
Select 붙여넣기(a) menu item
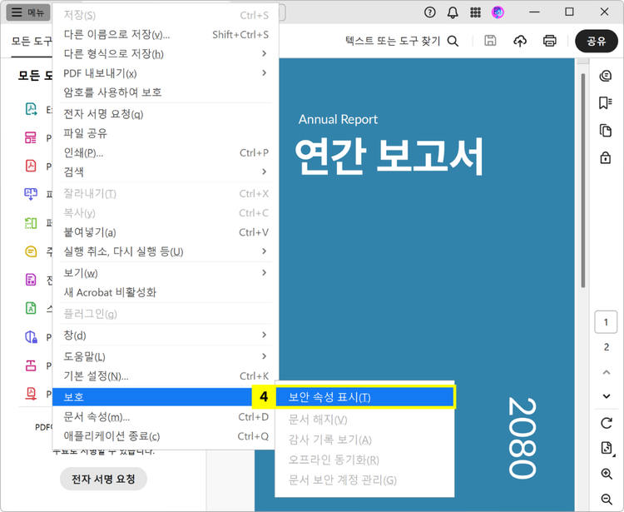pyautogui.click(x=166, y=232)
